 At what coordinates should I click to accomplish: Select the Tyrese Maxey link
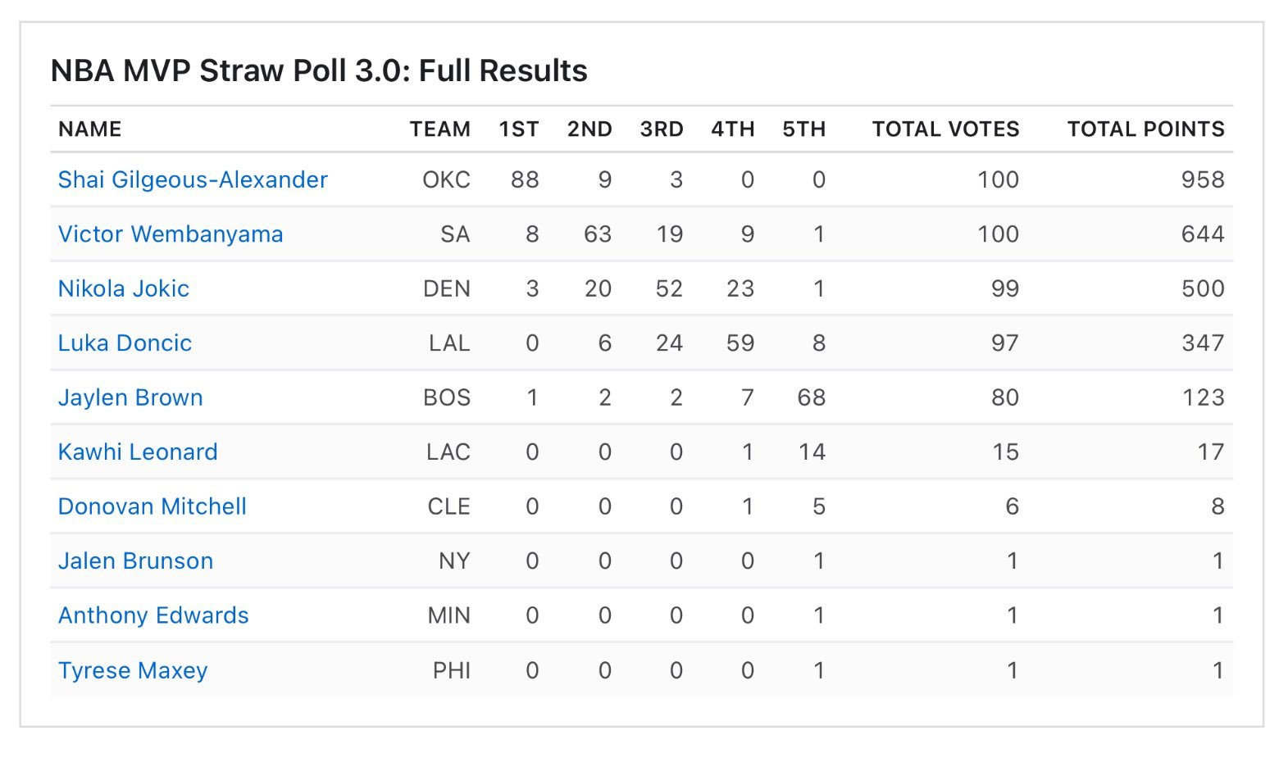(x=133, y=670)
